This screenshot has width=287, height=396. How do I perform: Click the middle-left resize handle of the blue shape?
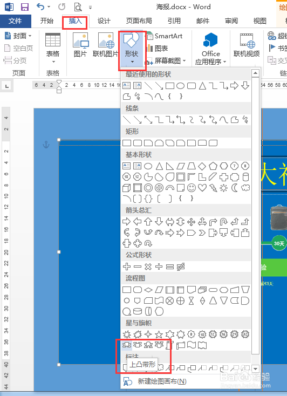click(x=59, y=252)
